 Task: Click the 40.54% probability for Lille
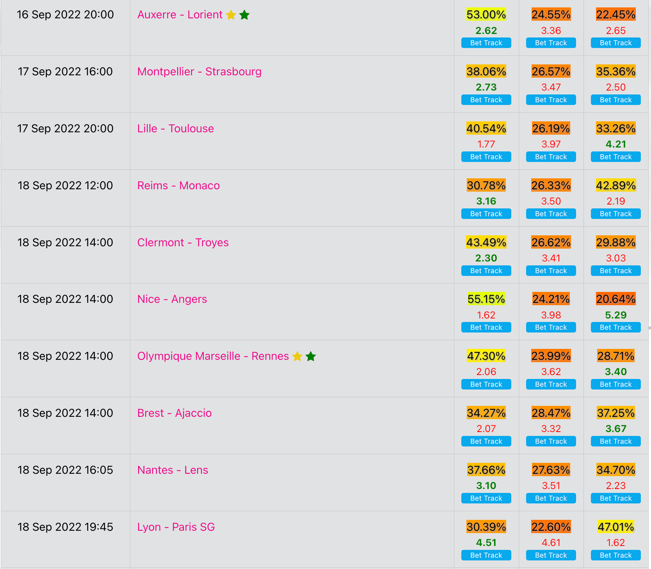tap(486, 129)
